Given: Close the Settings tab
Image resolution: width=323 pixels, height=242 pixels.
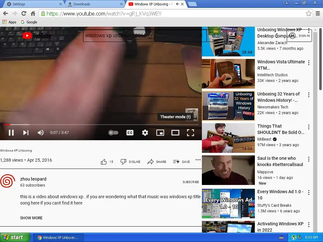Looking at the screenshot, I should pos(60,4).
